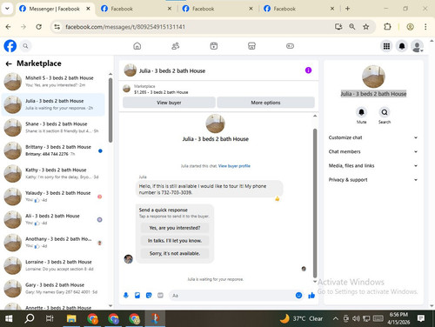The width and height of the screenshot is (435, 327).
Task: Open the Windows Start menu
Action: tap(9, 318)
